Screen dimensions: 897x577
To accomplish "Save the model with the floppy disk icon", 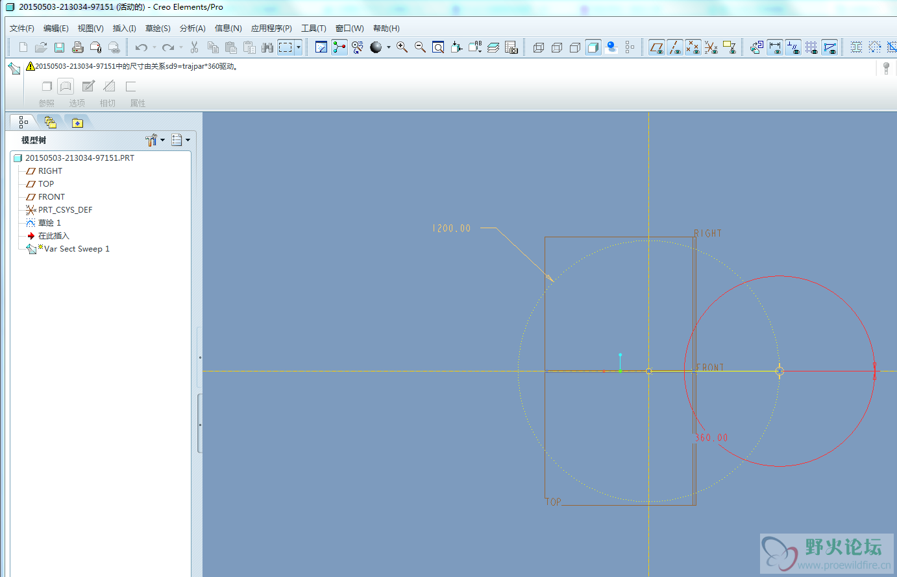I will [59, 47].
